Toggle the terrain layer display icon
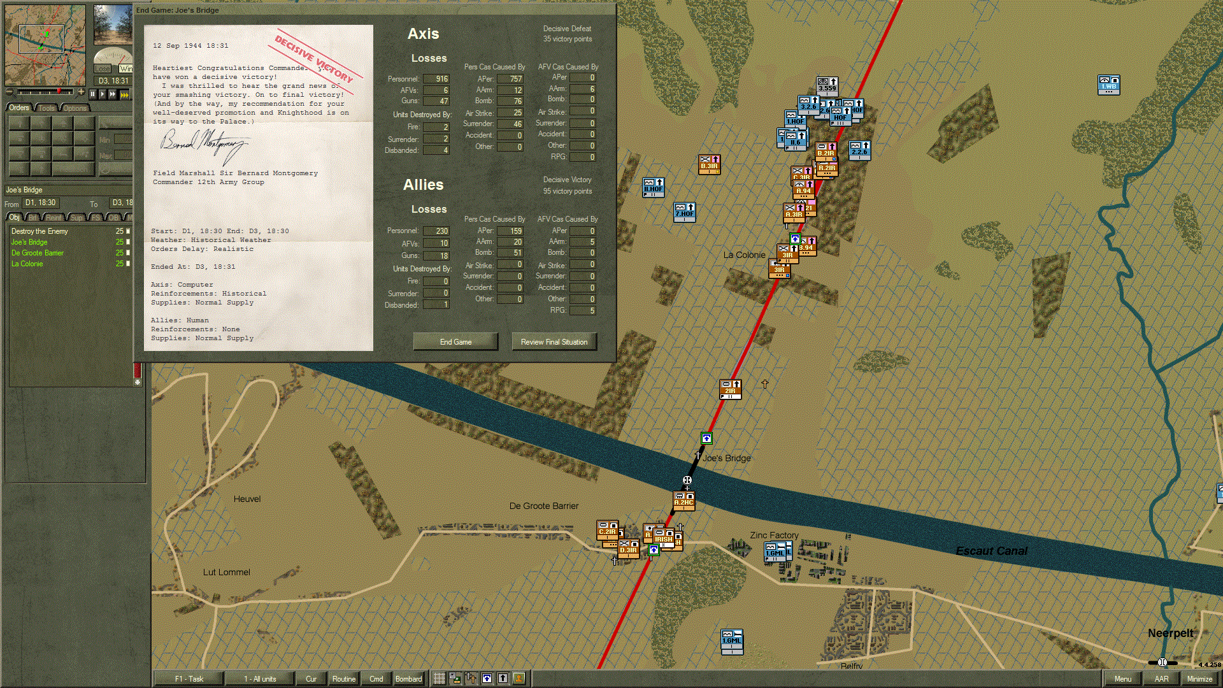The height and width of the screenshot is (688, 1223). coord(455,678)
